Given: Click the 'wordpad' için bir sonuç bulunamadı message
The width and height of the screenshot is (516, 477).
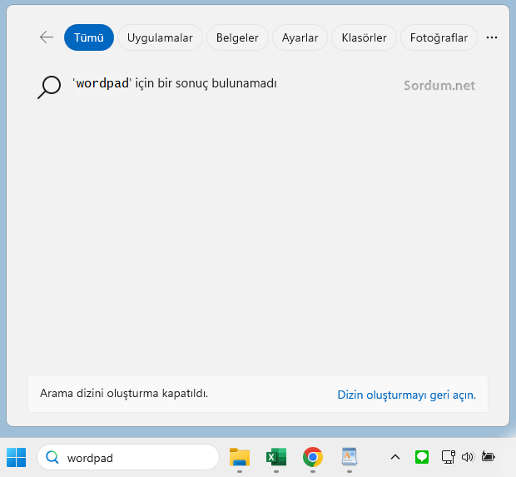Looking at the screenshot, I should click(x=175, y=83).
